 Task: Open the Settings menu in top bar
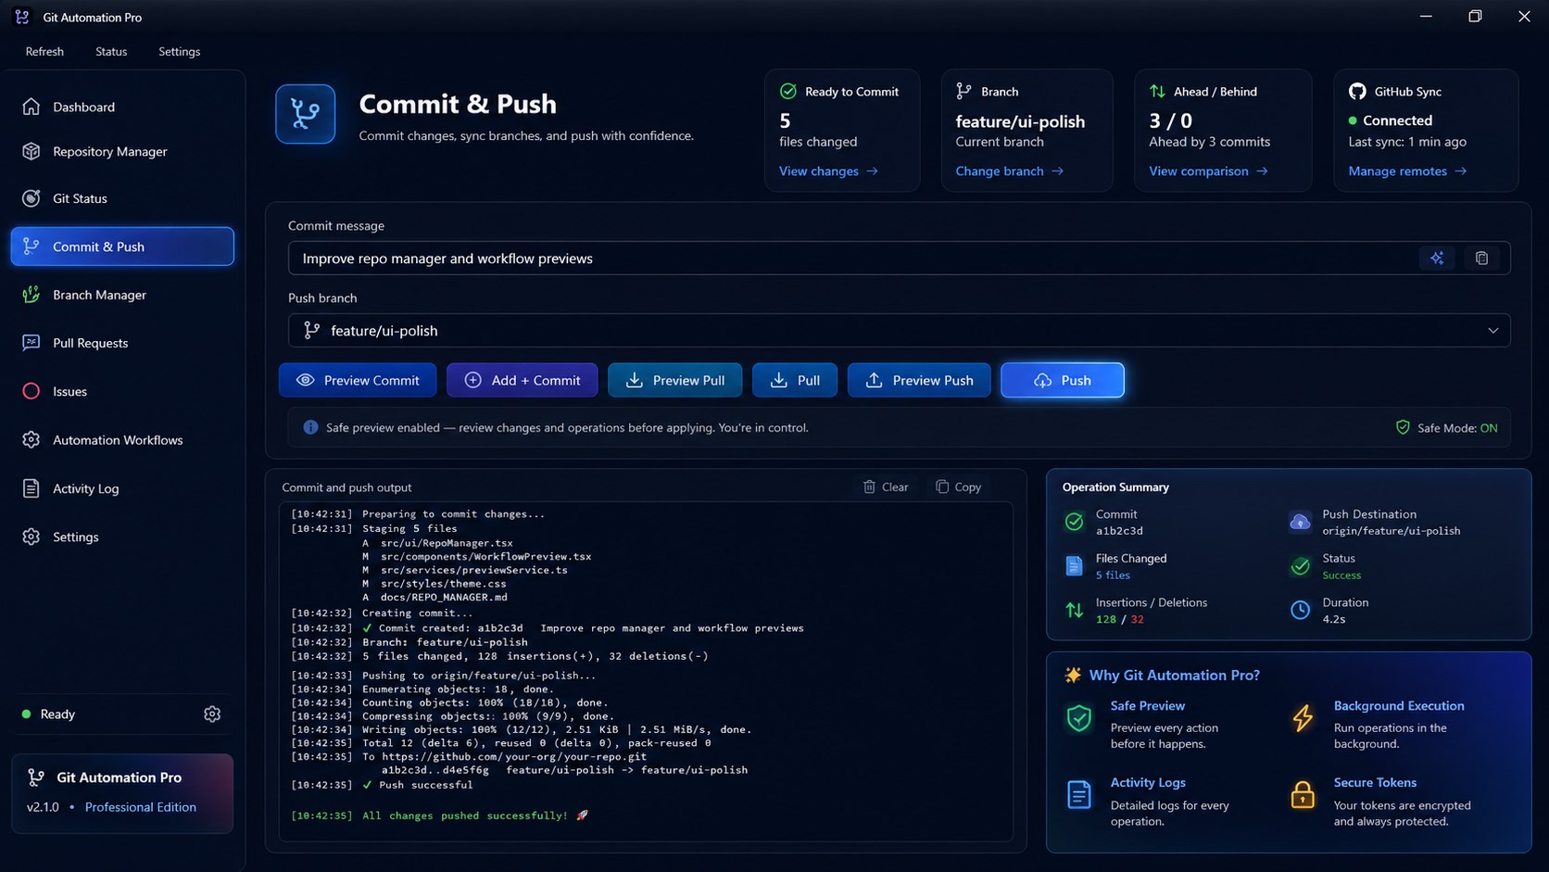tap(179, 51)
